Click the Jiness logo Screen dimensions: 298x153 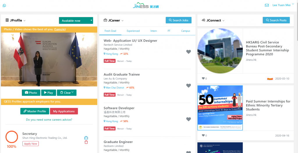(x=146, y=5)
